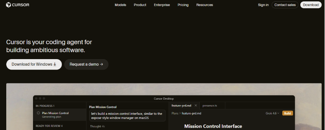Click the header Download button
Image resolution: width=325 pixels, height=130 pixels.
pyautogui.click(x=311, y=5)
